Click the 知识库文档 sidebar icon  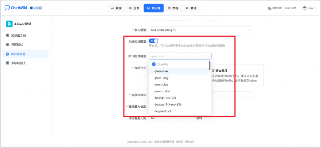tap(8, 36)
